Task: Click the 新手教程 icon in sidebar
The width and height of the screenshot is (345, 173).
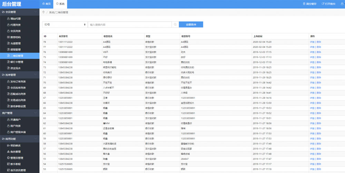Action: pyautogui.click(x=8, y=164)
